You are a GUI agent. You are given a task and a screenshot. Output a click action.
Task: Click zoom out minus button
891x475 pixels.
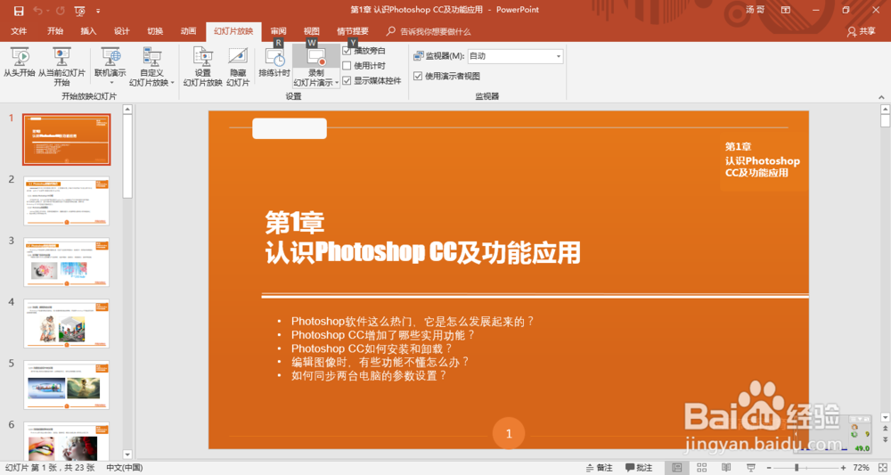769,468
